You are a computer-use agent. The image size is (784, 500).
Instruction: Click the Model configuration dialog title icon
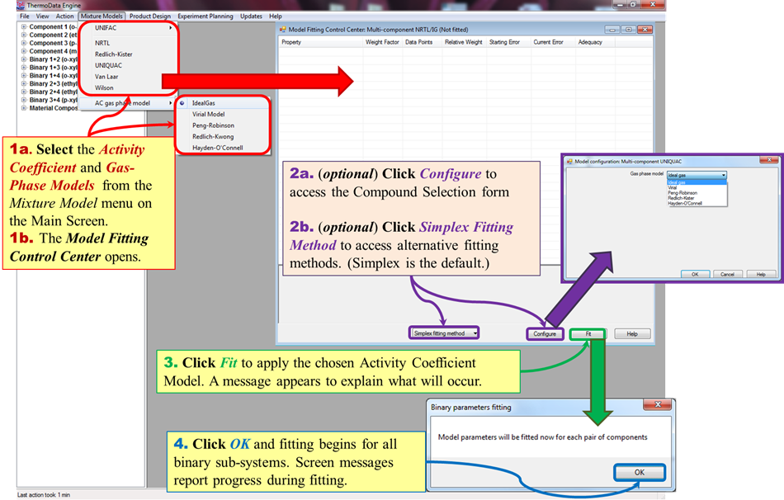click(x=569, y=160)
